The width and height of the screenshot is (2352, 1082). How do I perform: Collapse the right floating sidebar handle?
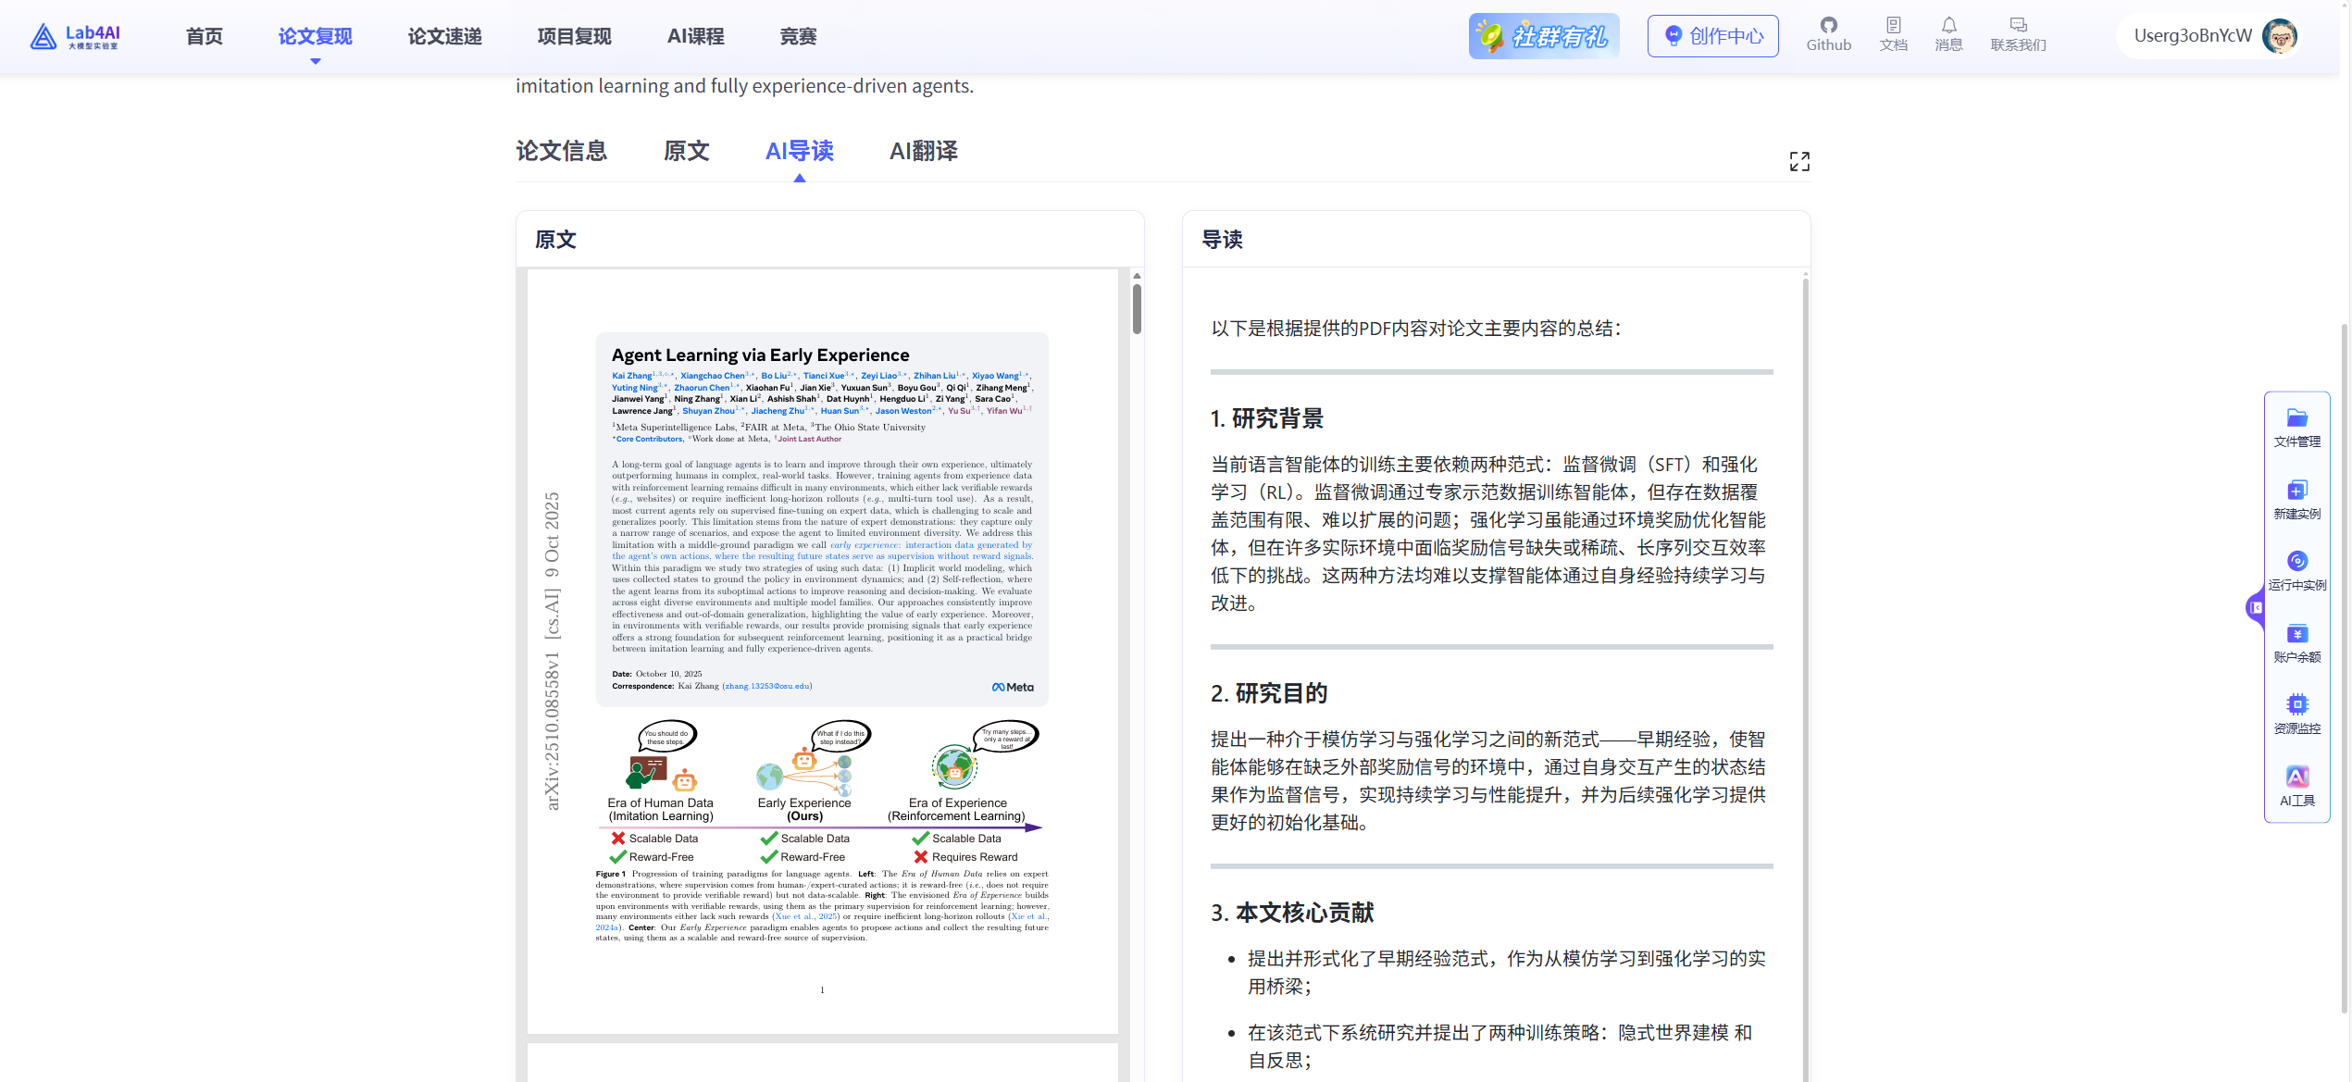[2256, 608]
